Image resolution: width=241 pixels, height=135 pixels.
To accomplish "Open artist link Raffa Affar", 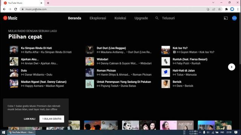I will (x=32, y=52).
